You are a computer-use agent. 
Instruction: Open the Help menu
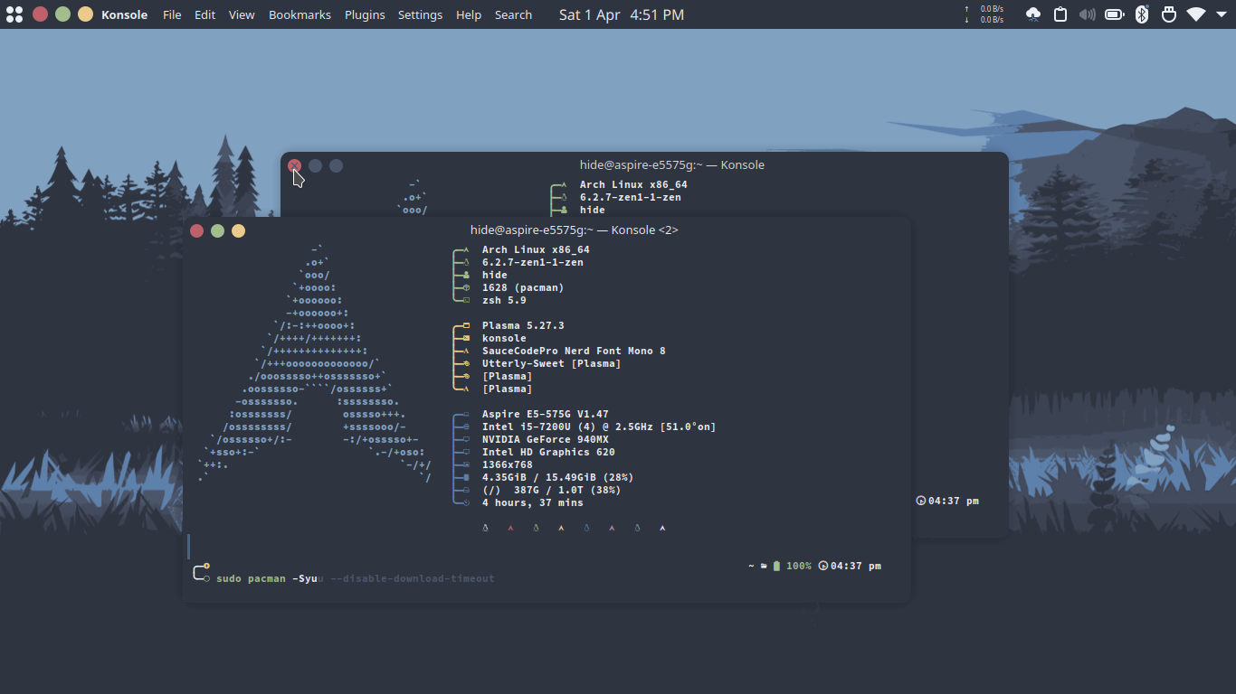(469, 14)
